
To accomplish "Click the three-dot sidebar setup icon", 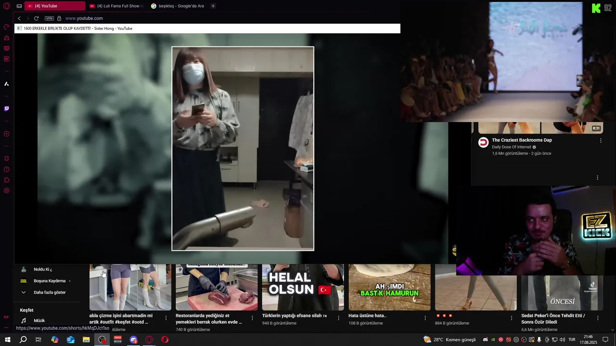I will 6,328.
